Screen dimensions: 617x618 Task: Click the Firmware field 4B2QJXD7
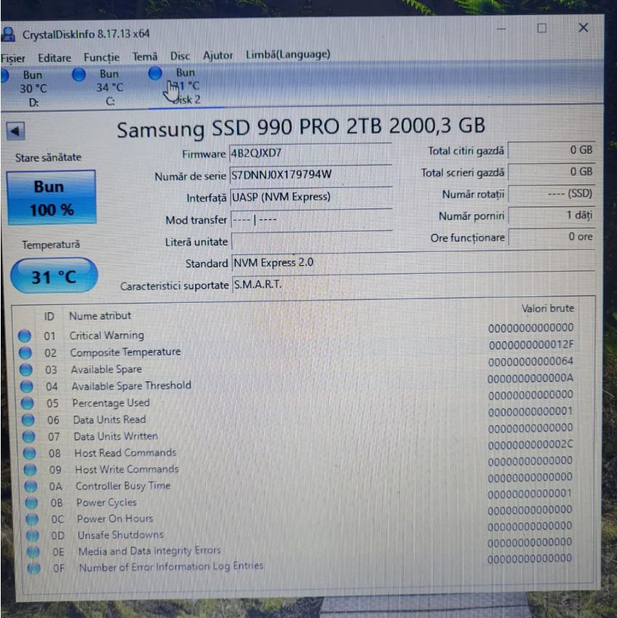coord(311,153)
